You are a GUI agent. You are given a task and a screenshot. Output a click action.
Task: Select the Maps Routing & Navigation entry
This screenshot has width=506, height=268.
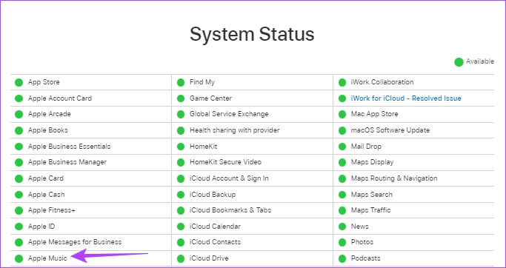click(x=394, y=178)
